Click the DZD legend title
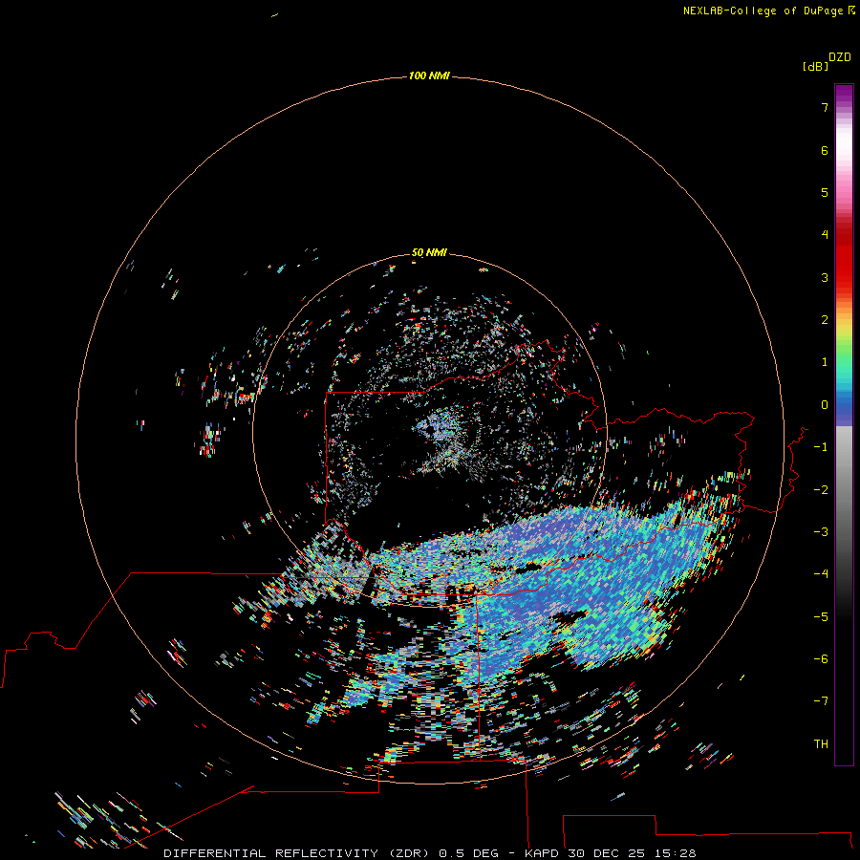 point(840,57)
